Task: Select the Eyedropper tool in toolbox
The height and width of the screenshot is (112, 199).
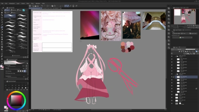Action: pyautogui.click(x=2, y=24)
